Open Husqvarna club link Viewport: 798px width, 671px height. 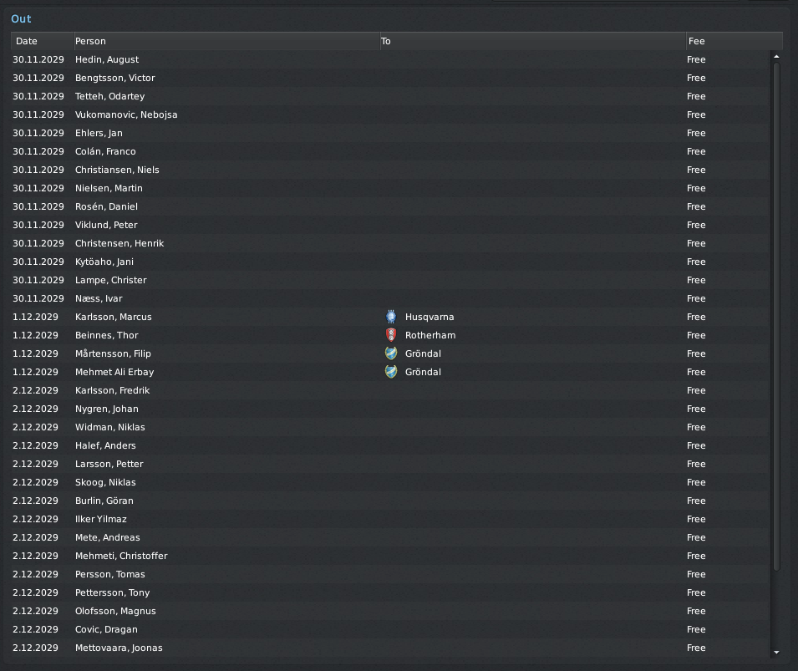429,317
